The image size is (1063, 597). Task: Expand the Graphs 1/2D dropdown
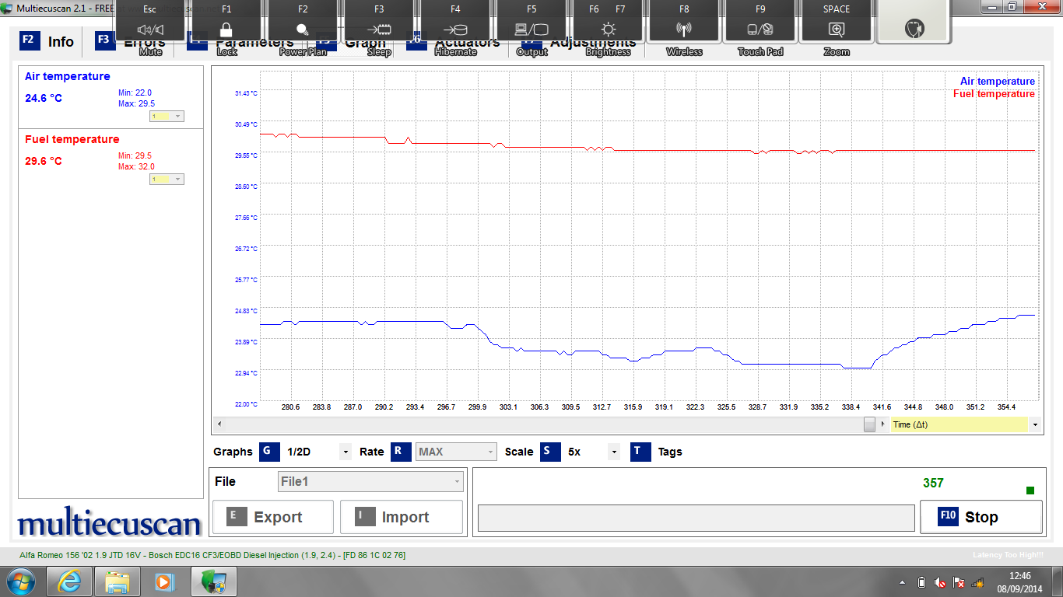click(345, 452)
